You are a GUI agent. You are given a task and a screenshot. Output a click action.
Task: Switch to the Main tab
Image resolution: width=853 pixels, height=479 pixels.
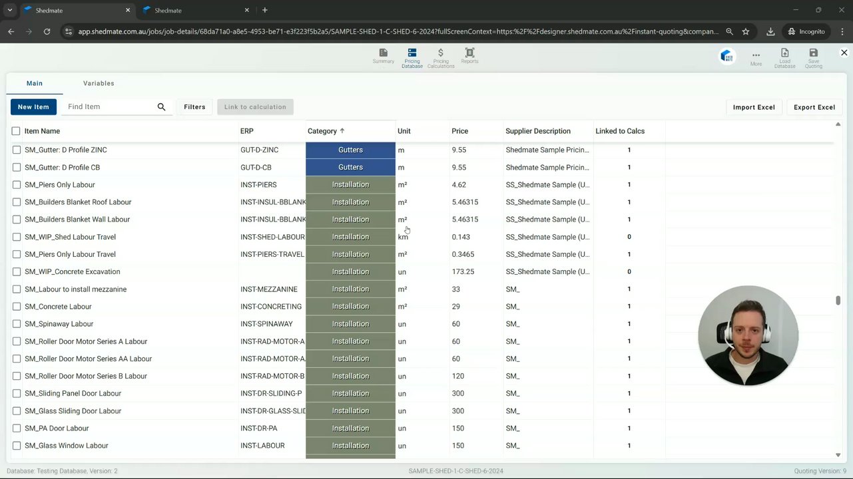click(x=35, y=83)
